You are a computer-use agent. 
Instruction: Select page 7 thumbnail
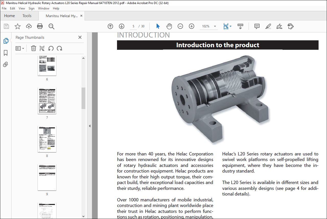click(x=47, y=101)
